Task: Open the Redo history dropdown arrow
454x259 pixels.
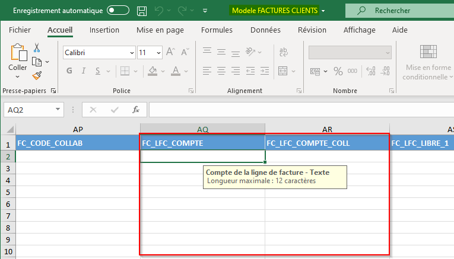Action: pos(192,11)
